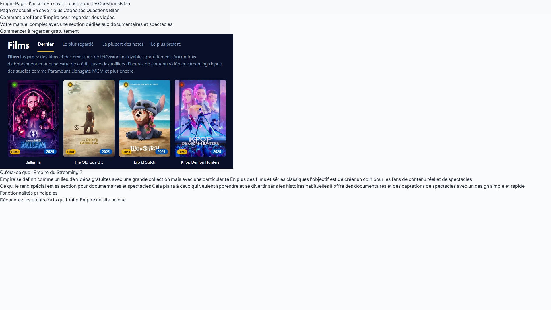The image size is (551, 310).
Task: Click the Empire brand link
Action: pos(7,3)
